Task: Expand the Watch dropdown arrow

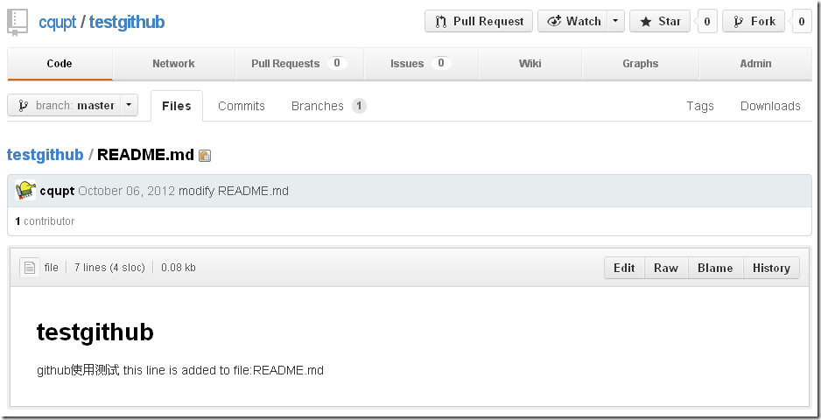Action: 616,22
